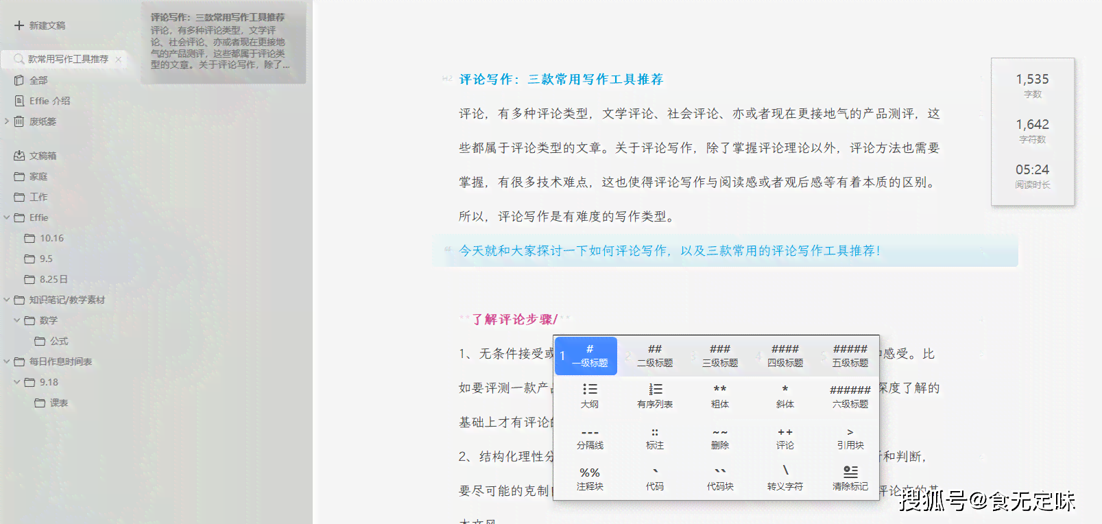This screenshot has width=1102, height=524.
Task: Click the quote marker beside the blue line
Action: pyautogui.click(x=448, y=250)
